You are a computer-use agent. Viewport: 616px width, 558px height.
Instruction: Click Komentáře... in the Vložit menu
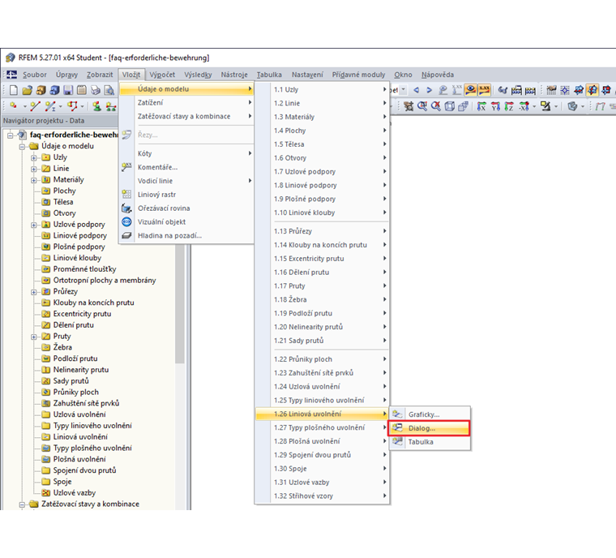click(186, 167)
